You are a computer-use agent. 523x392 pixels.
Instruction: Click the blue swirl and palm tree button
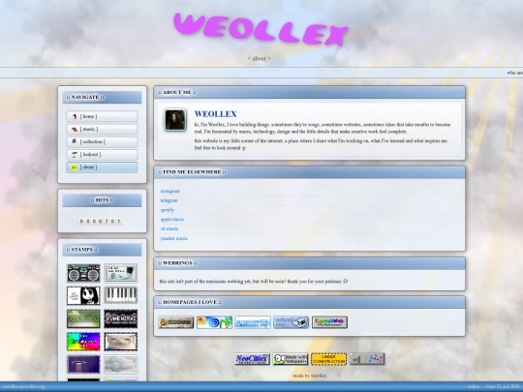(214, 322)
